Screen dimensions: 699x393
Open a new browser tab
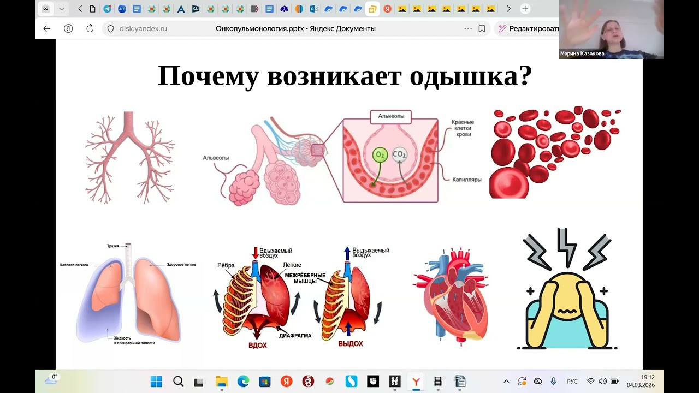tap(525, 9)
